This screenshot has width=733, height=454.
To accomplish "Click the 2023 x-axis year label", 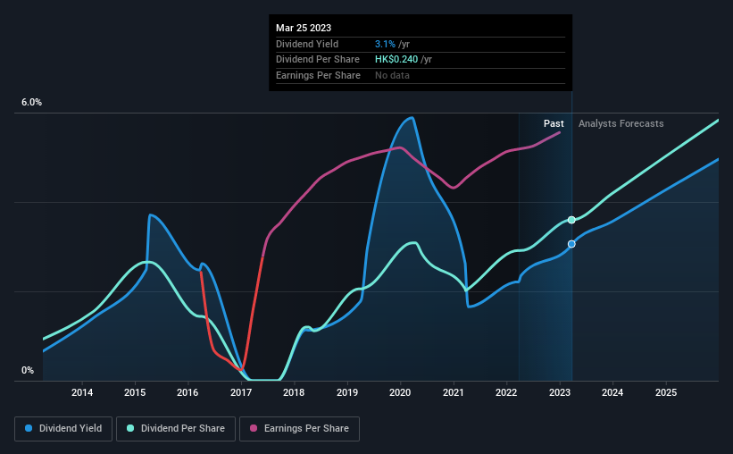I will 560,392.
